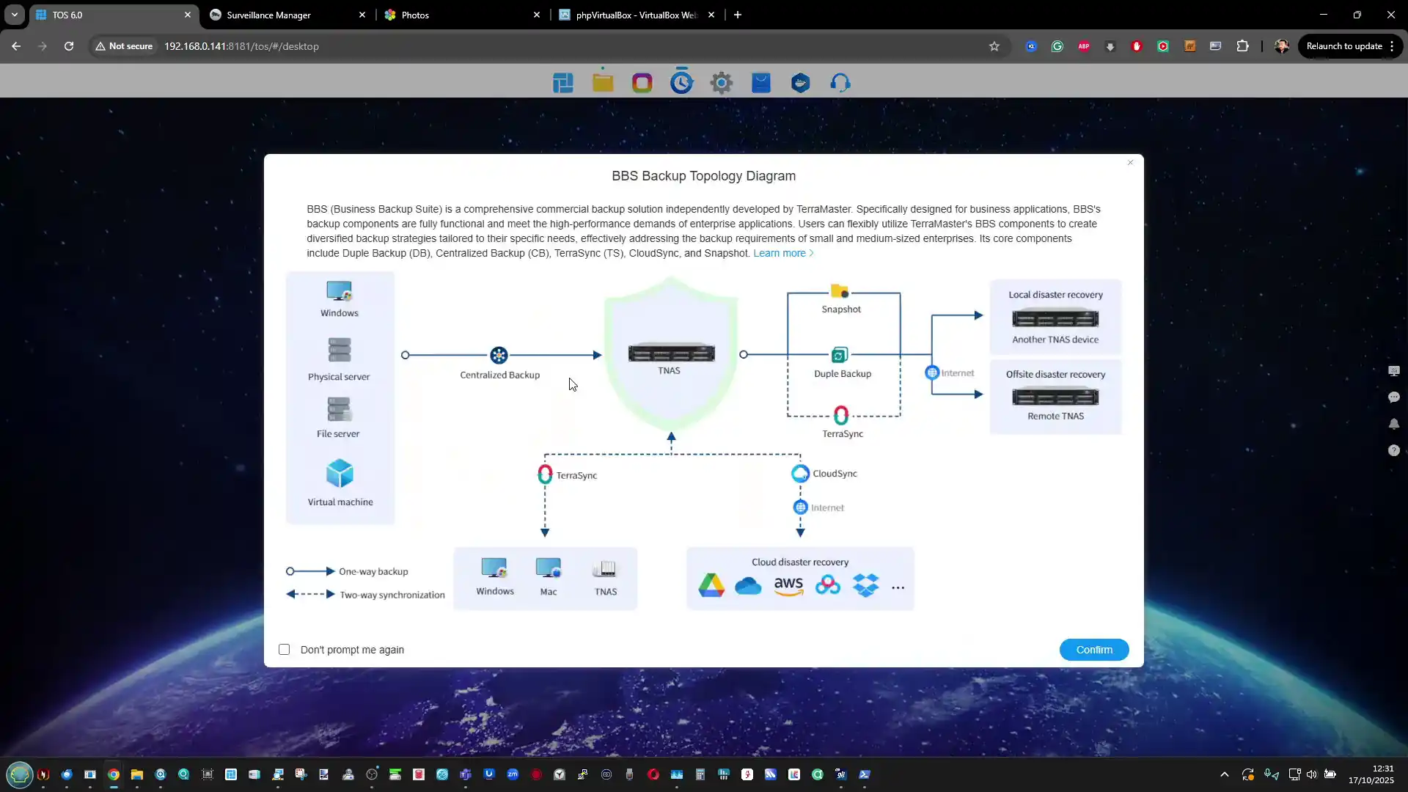Switch to the phpVirtualBox tab
Image resolution: width=1408 pixels, height=792 pixels.
[635, 15]
